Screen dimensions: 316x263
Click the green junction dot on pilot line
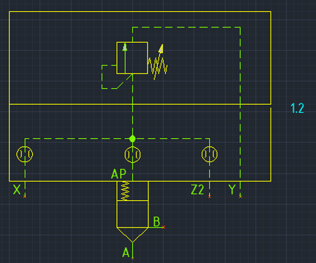point(132,139)
